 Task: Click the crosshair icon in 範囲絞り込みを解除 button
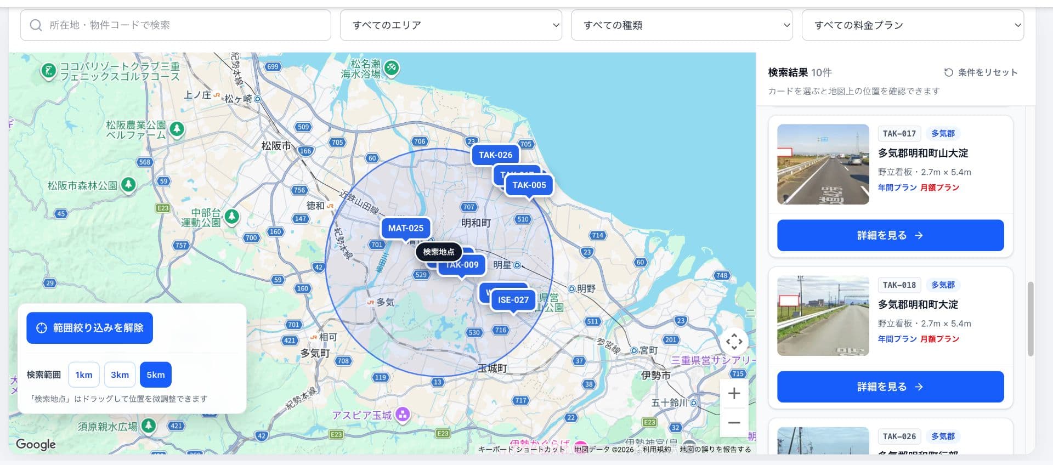42,328
